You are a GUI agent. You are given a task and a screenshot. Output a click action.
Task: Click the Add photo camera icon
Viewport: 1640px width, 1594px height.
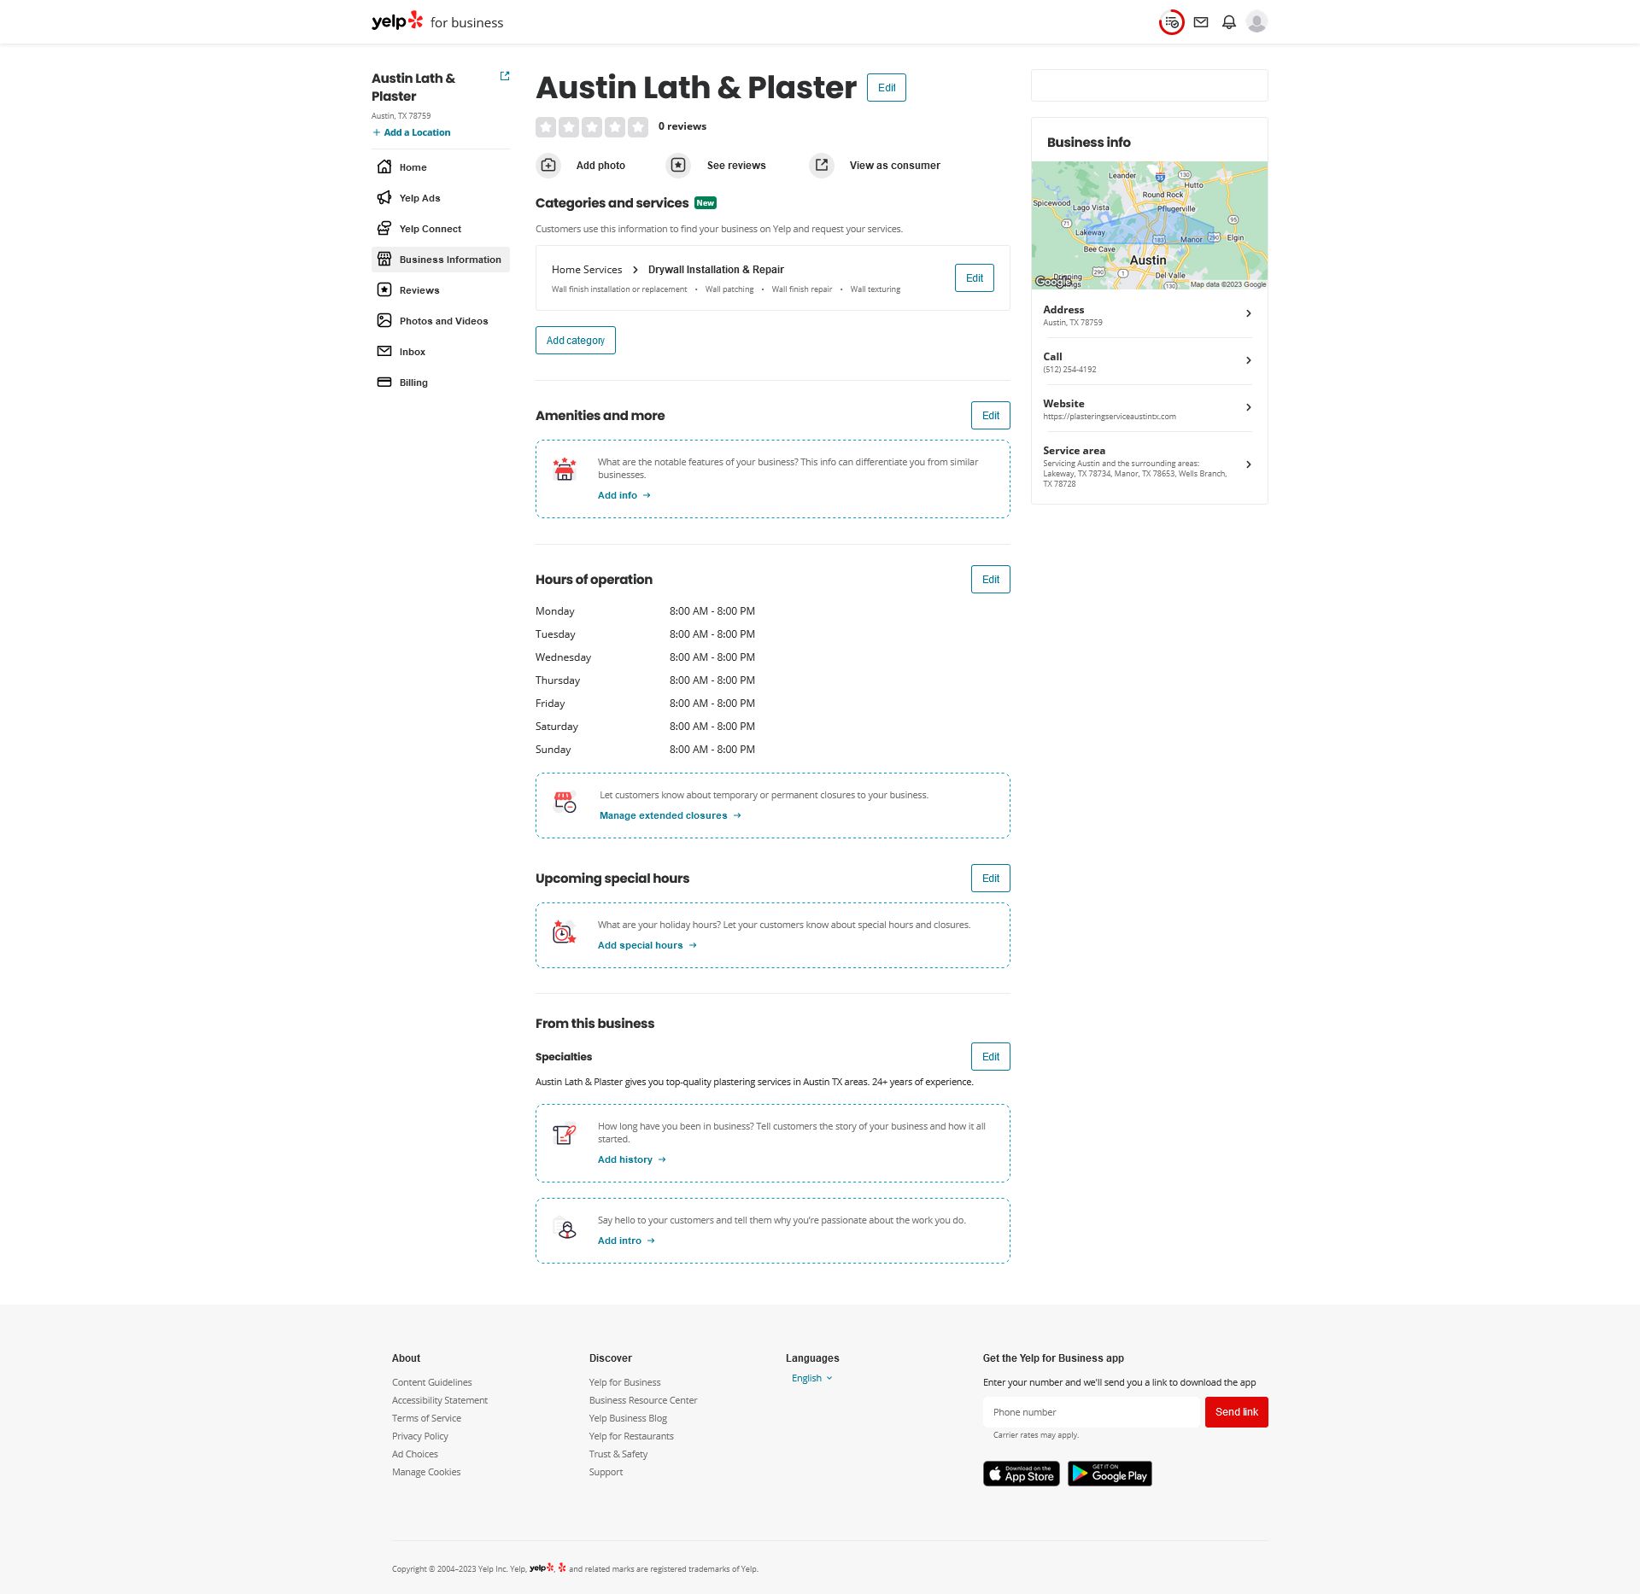(x=548, y=165)
